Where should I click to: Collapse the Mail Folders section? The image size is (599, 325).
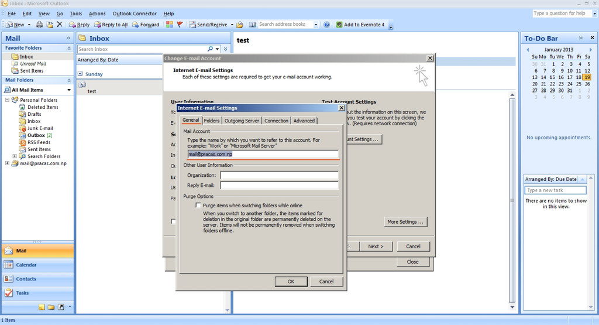69,80
